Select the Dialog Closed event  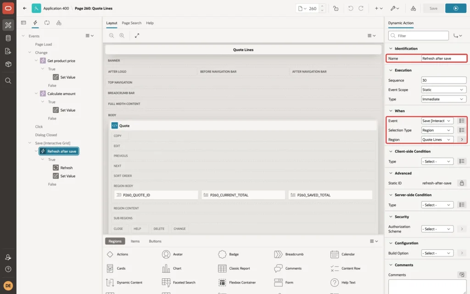[46, 135]
